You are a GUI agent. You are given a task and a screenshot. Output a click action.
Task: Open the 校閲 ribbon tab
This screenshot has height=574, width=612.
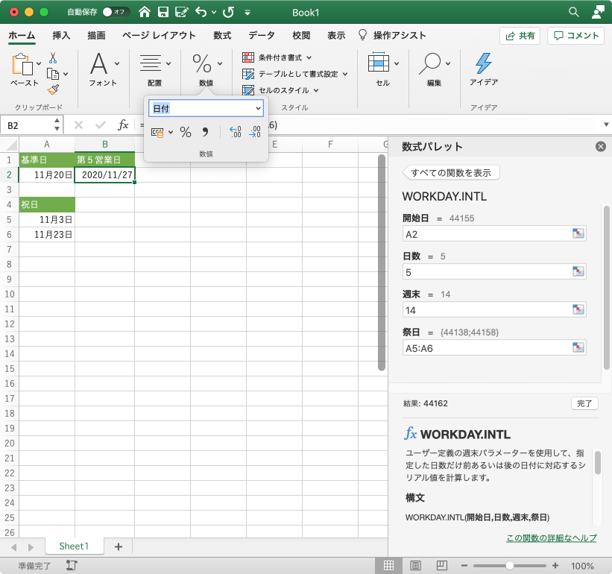(301, 36)
